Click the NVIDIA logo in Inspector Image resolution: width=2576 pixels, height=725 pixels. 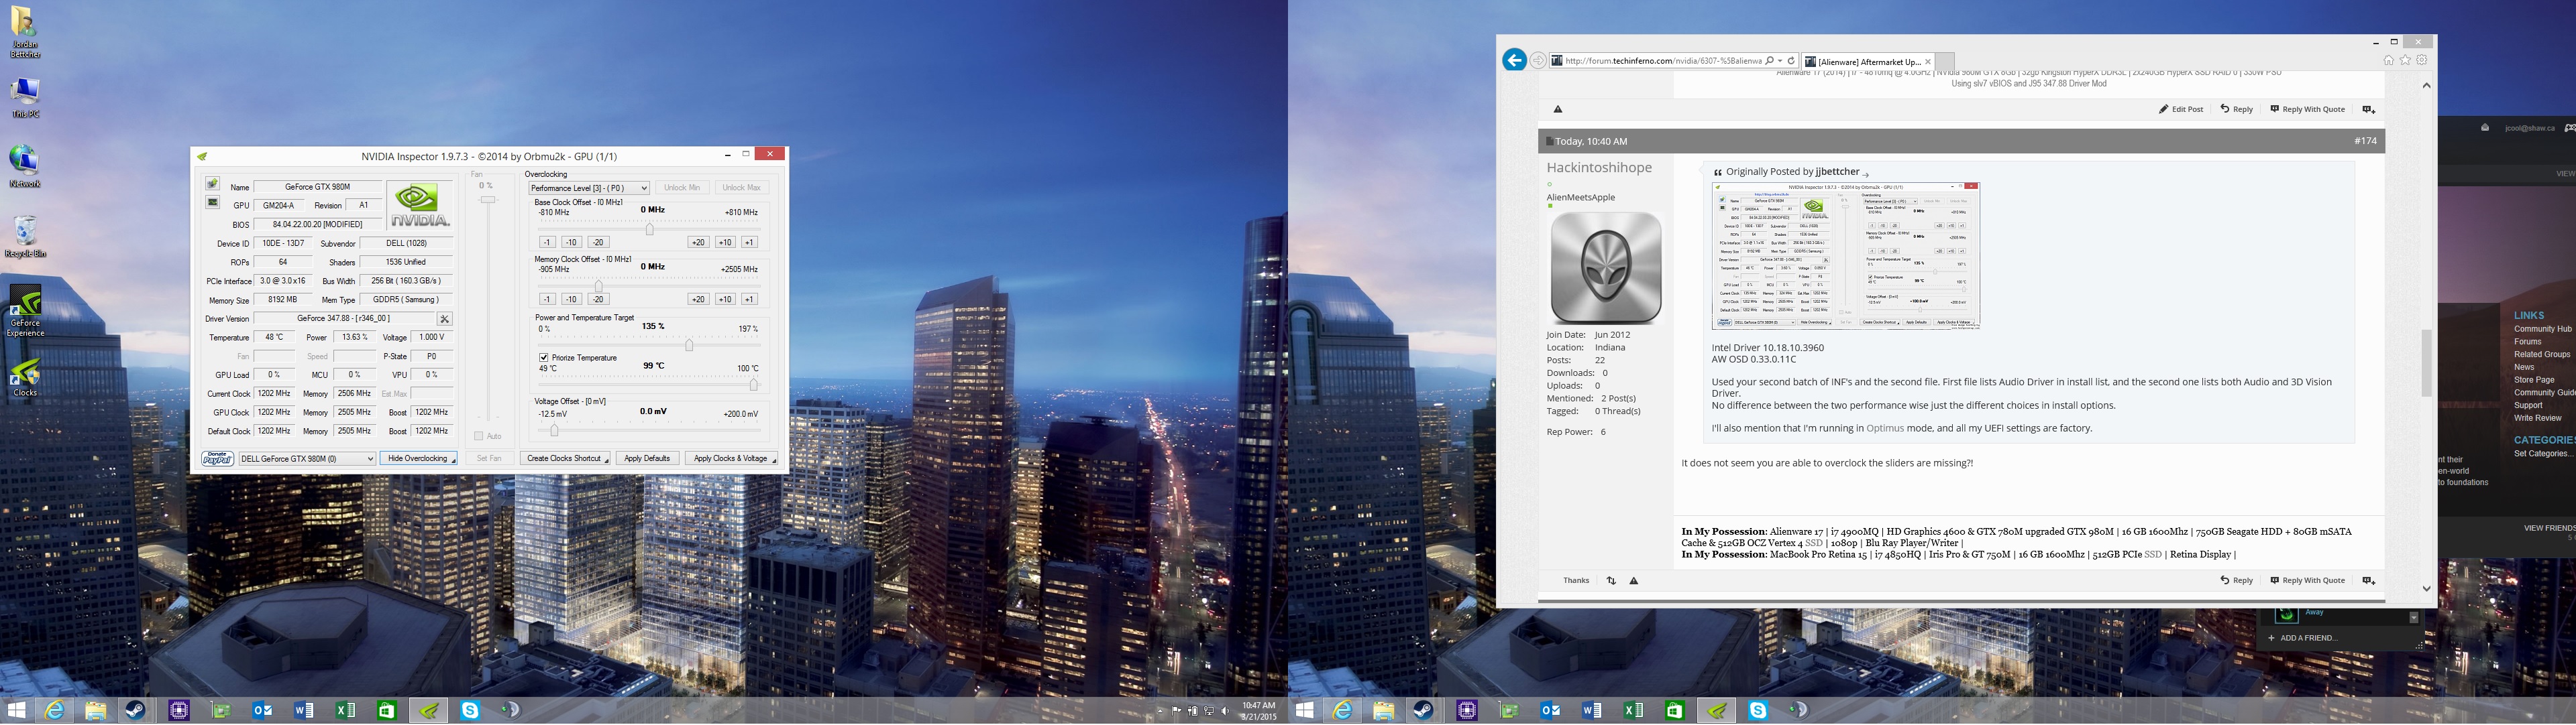(x=419, y=207)
